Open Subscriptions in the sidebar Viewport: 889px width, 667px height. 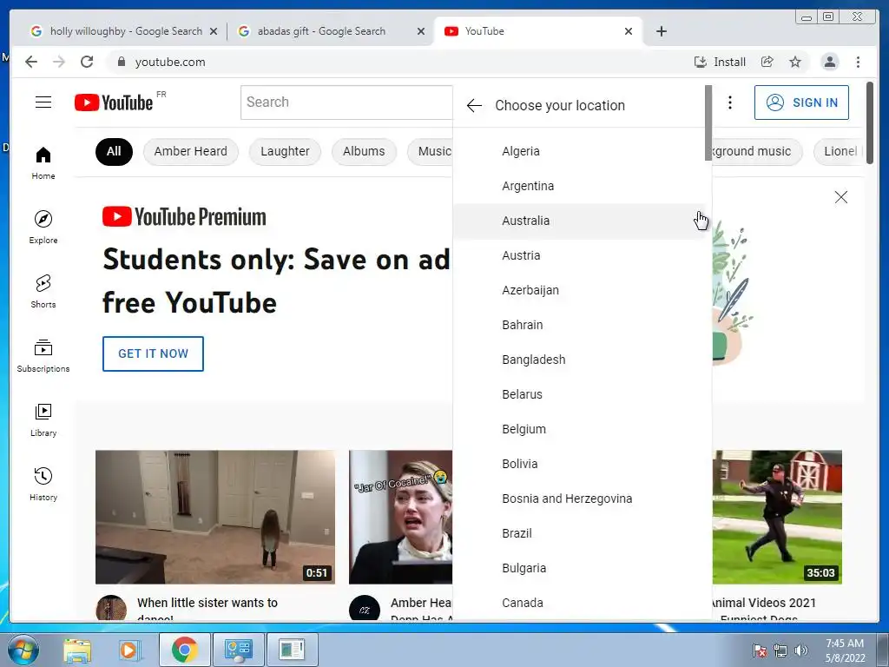[x=43, y=355]
